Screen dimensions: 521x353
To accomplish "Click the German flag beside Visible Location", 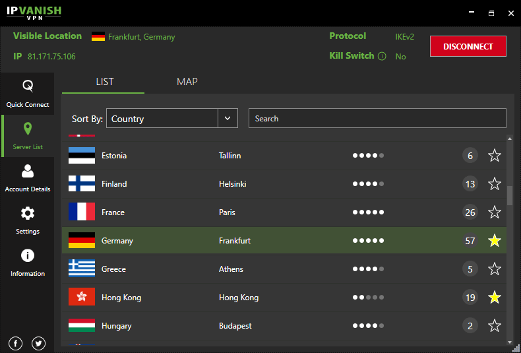I will click(x=98, y=36).
